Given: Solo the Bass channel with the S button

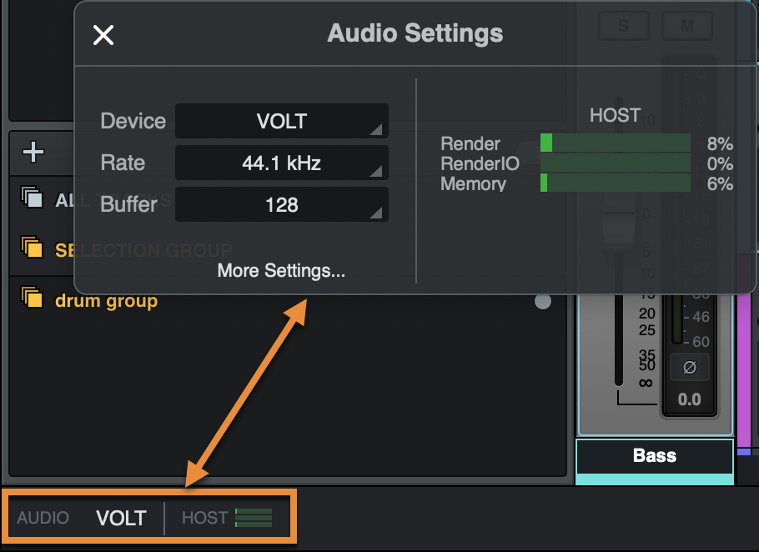Looking at the screenshot, I should coord(623,25).
